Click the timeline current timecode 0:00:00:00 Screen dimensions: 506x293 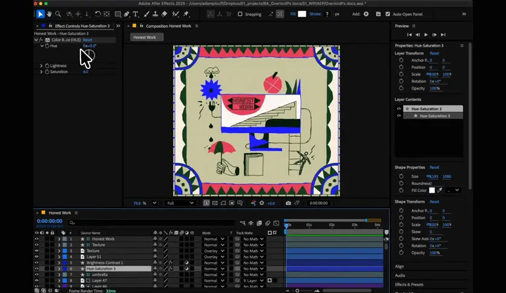coord(50,221)
